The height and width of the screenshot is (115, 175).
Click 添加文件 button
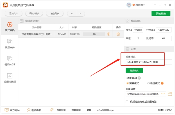[x=14, y=14]
